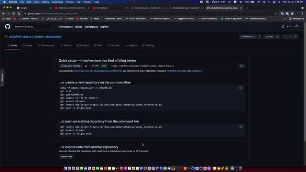Open the README link
Image resolution: width=306 pixels, height=172 pixels.
click(171, 71)
